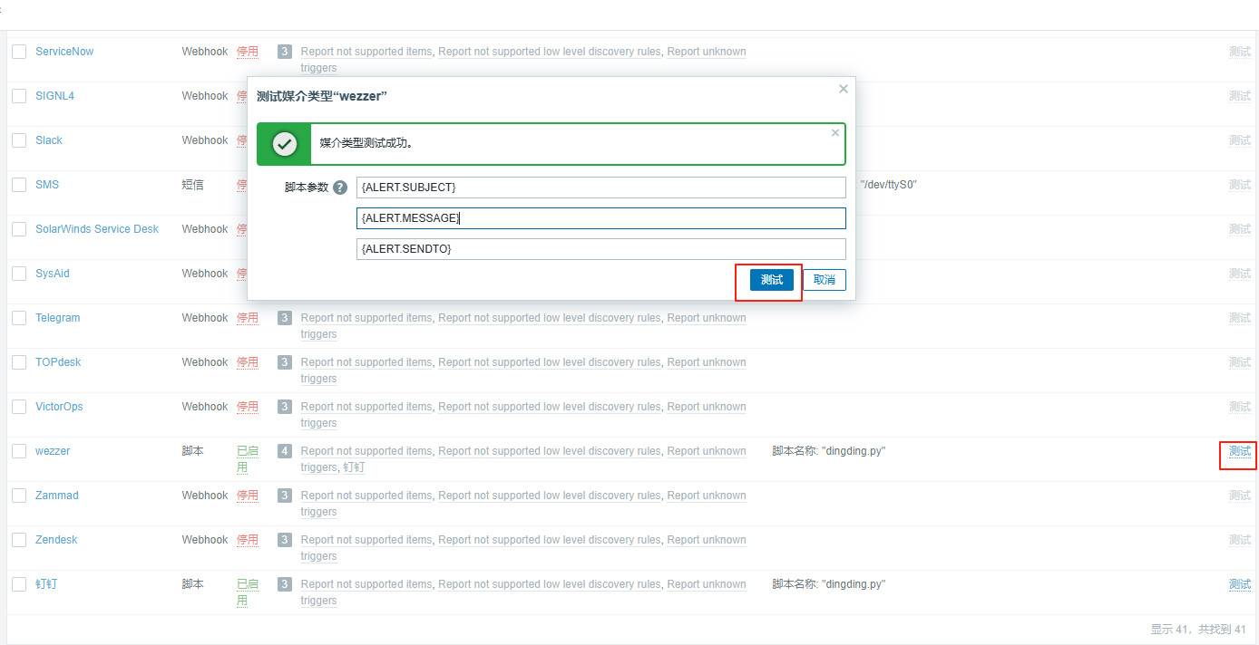This screenshot has height=645, width=1259.
Task: Tick the SysAid row checkbox
Action: [x=19, y=274]
